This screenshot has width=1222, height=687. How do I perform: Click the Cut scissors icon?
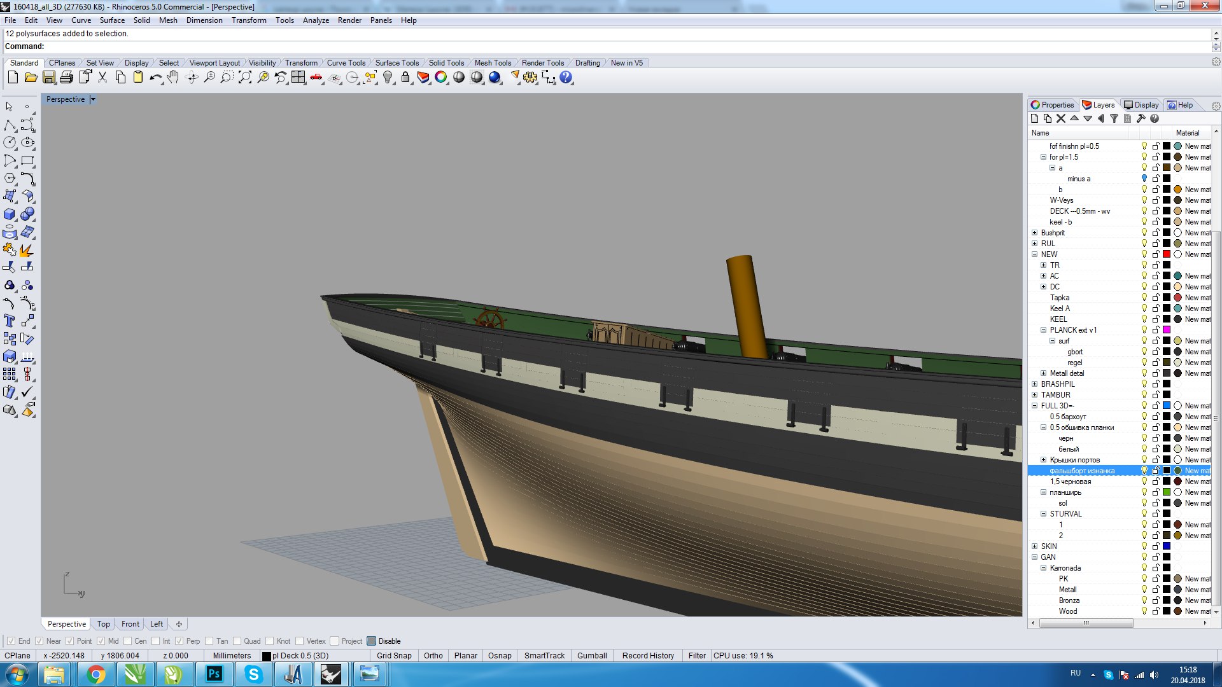102,78
